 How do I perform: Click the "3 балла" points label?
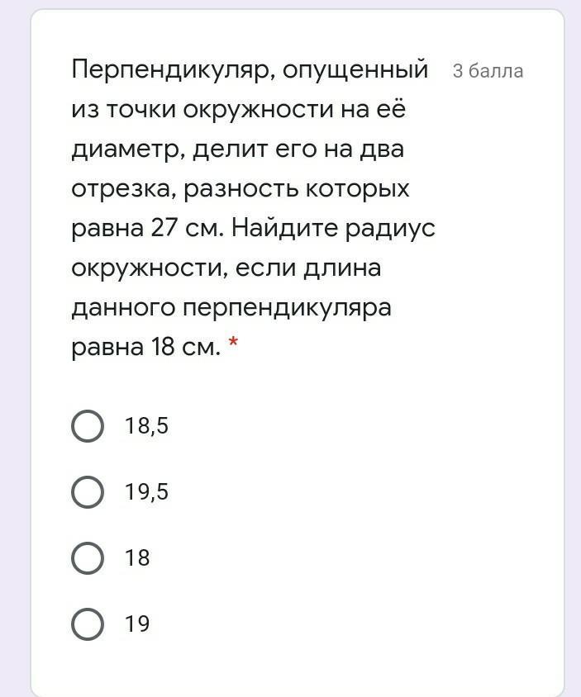[x=488, y=72]
